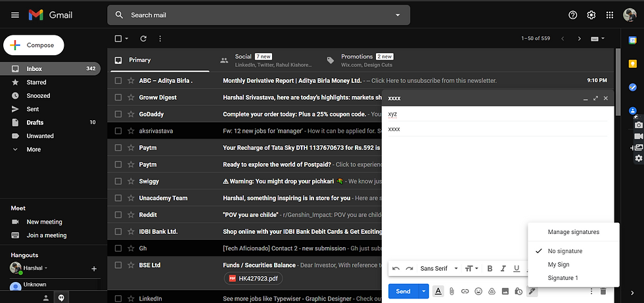Screen dimensions: 644x303
Task: Select the ABC – Aditya Birla email checkbox
Action: click(118, 80)
